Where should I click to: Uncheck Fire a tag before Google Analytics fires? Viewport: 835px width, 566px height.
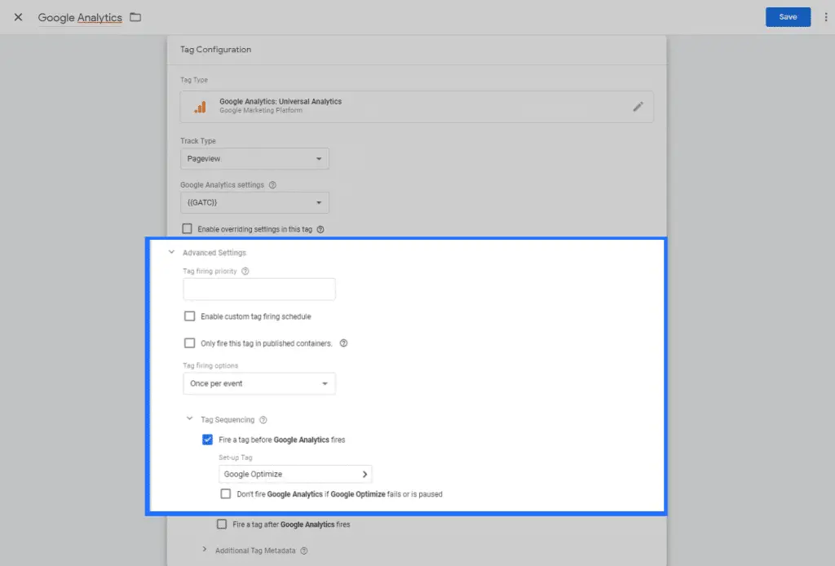[x=208, y=440]
